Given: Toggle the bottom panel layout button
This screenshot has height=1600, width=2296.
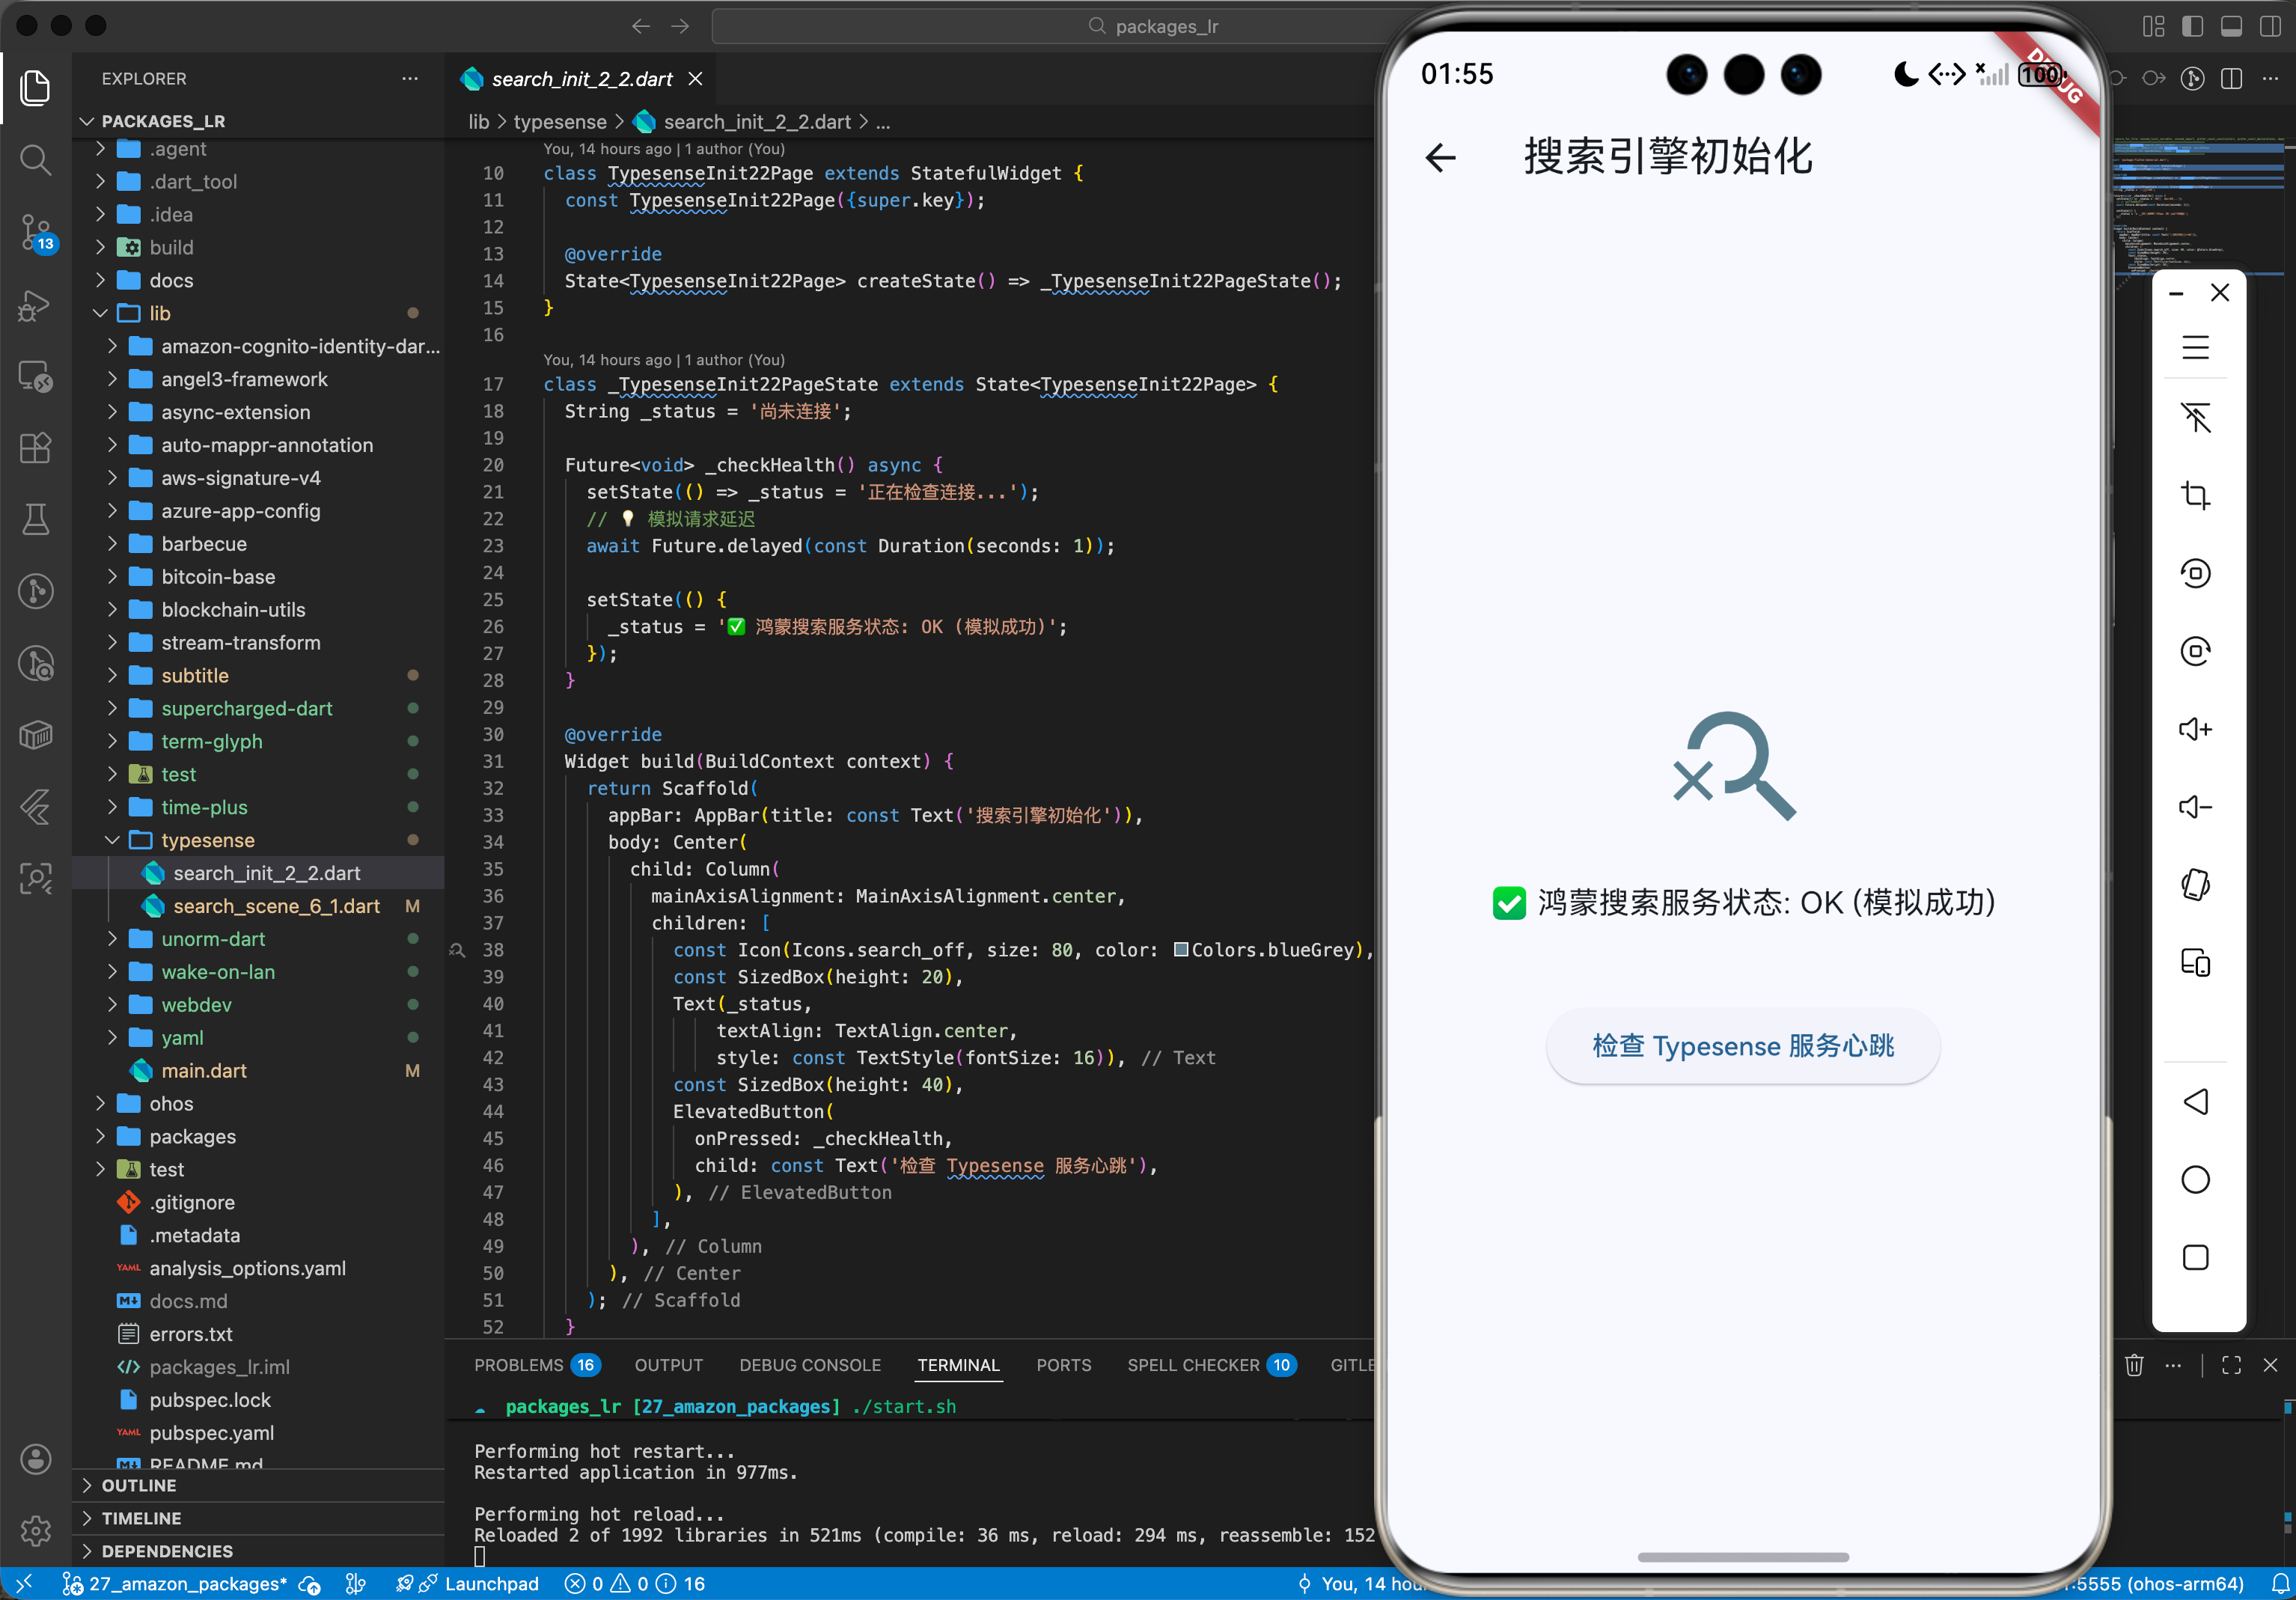Looking at the screenshot, I should pyautogui.click(x=2231, y=27).
